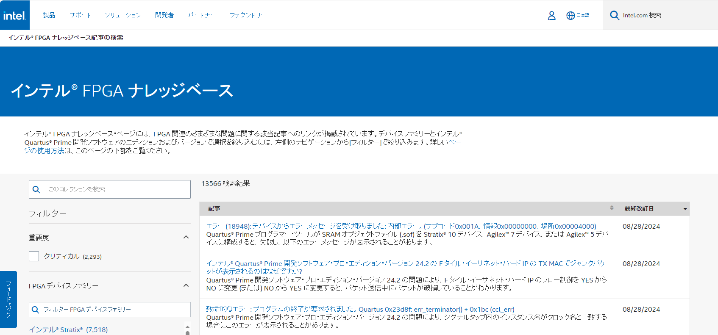Open the エラー (18948) article link
Image resolution: width=718 pixels, height=335 pixels.
[401, 226]
